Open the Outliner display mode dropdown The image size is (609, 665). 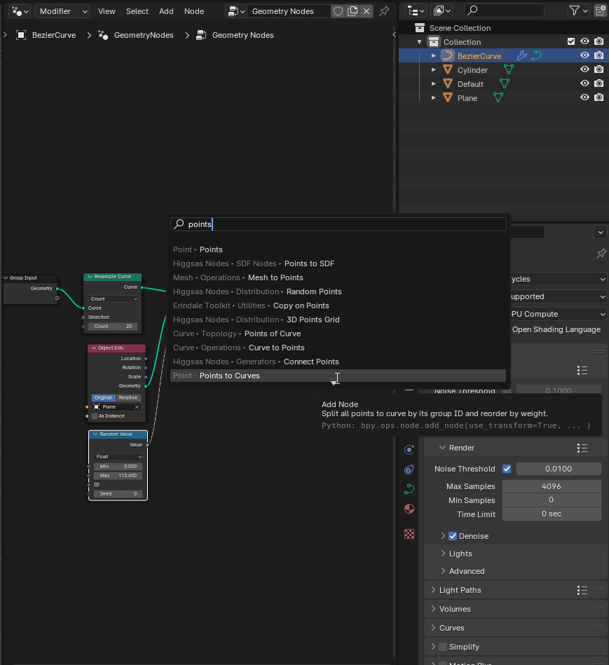click(442, 11)
